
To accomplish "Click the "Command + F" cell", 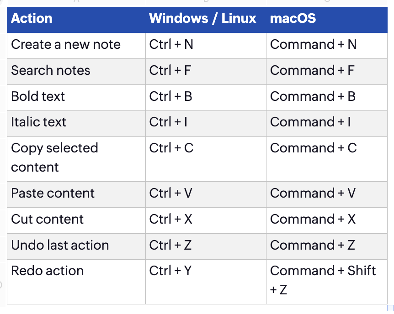I will click(312, 71).
